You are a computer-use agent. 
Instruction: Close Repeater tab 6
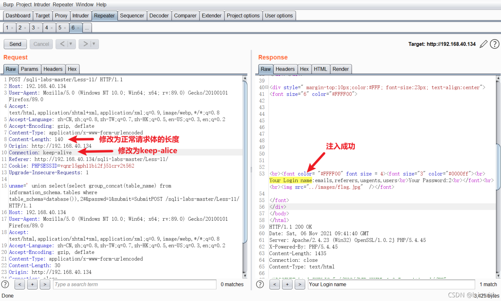(x=78, y=28)
